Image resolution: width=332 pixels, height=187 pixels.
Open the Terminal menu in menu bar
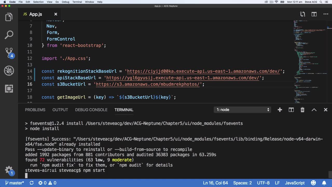point(77,2)
